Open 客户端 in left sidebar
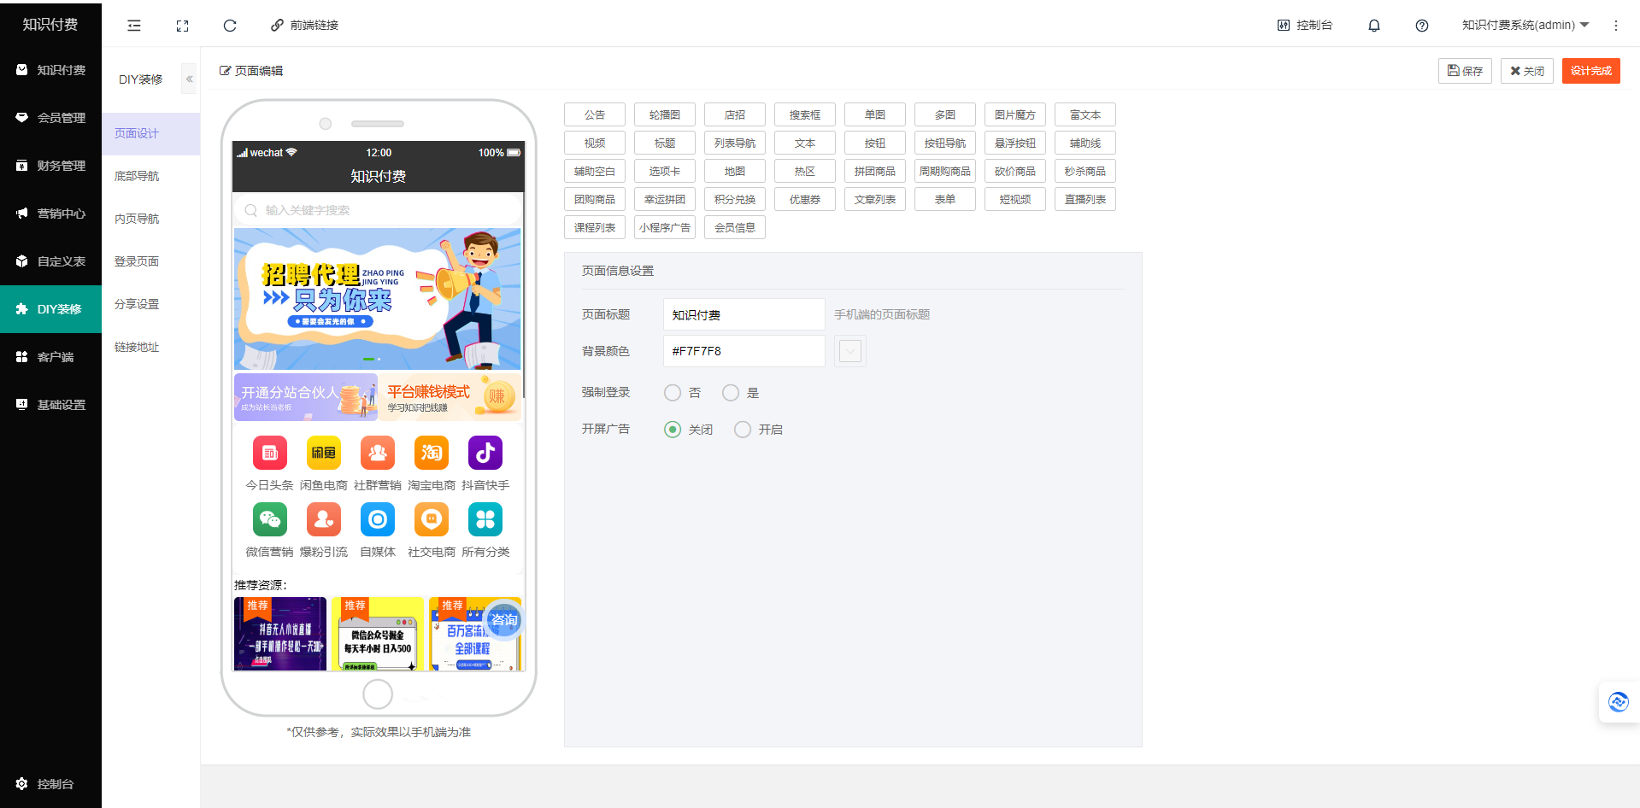Image resolution: width=1640 pixels, height=808 pixels. [50, 357]
